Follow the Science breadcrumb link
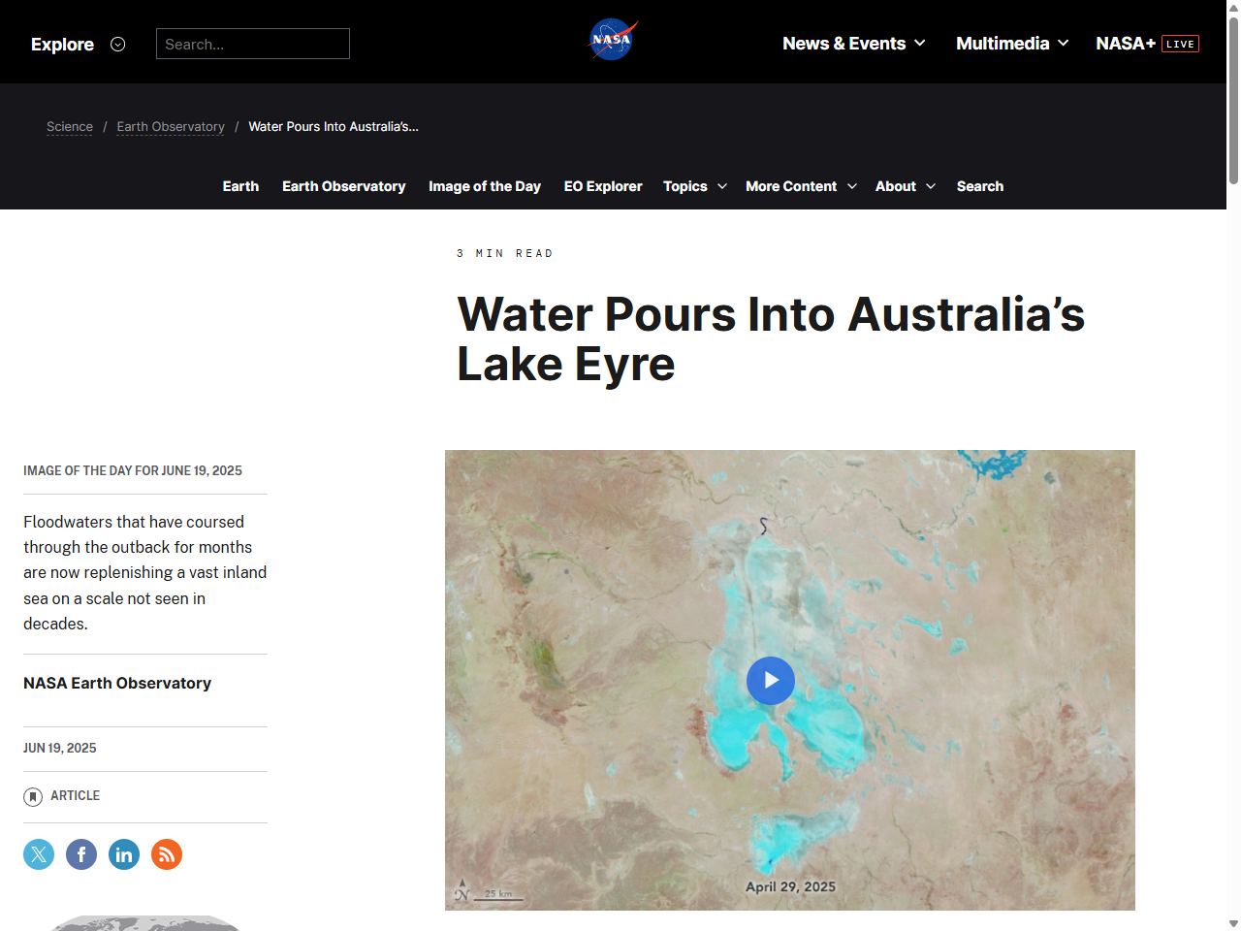1241x931 pixels. 70,127
